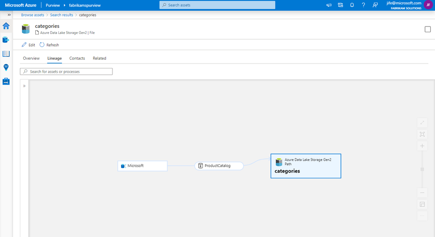This screenshot has height=237, width=435.
Task: Switch to the Overview tab
Action: tap(31, 58)
